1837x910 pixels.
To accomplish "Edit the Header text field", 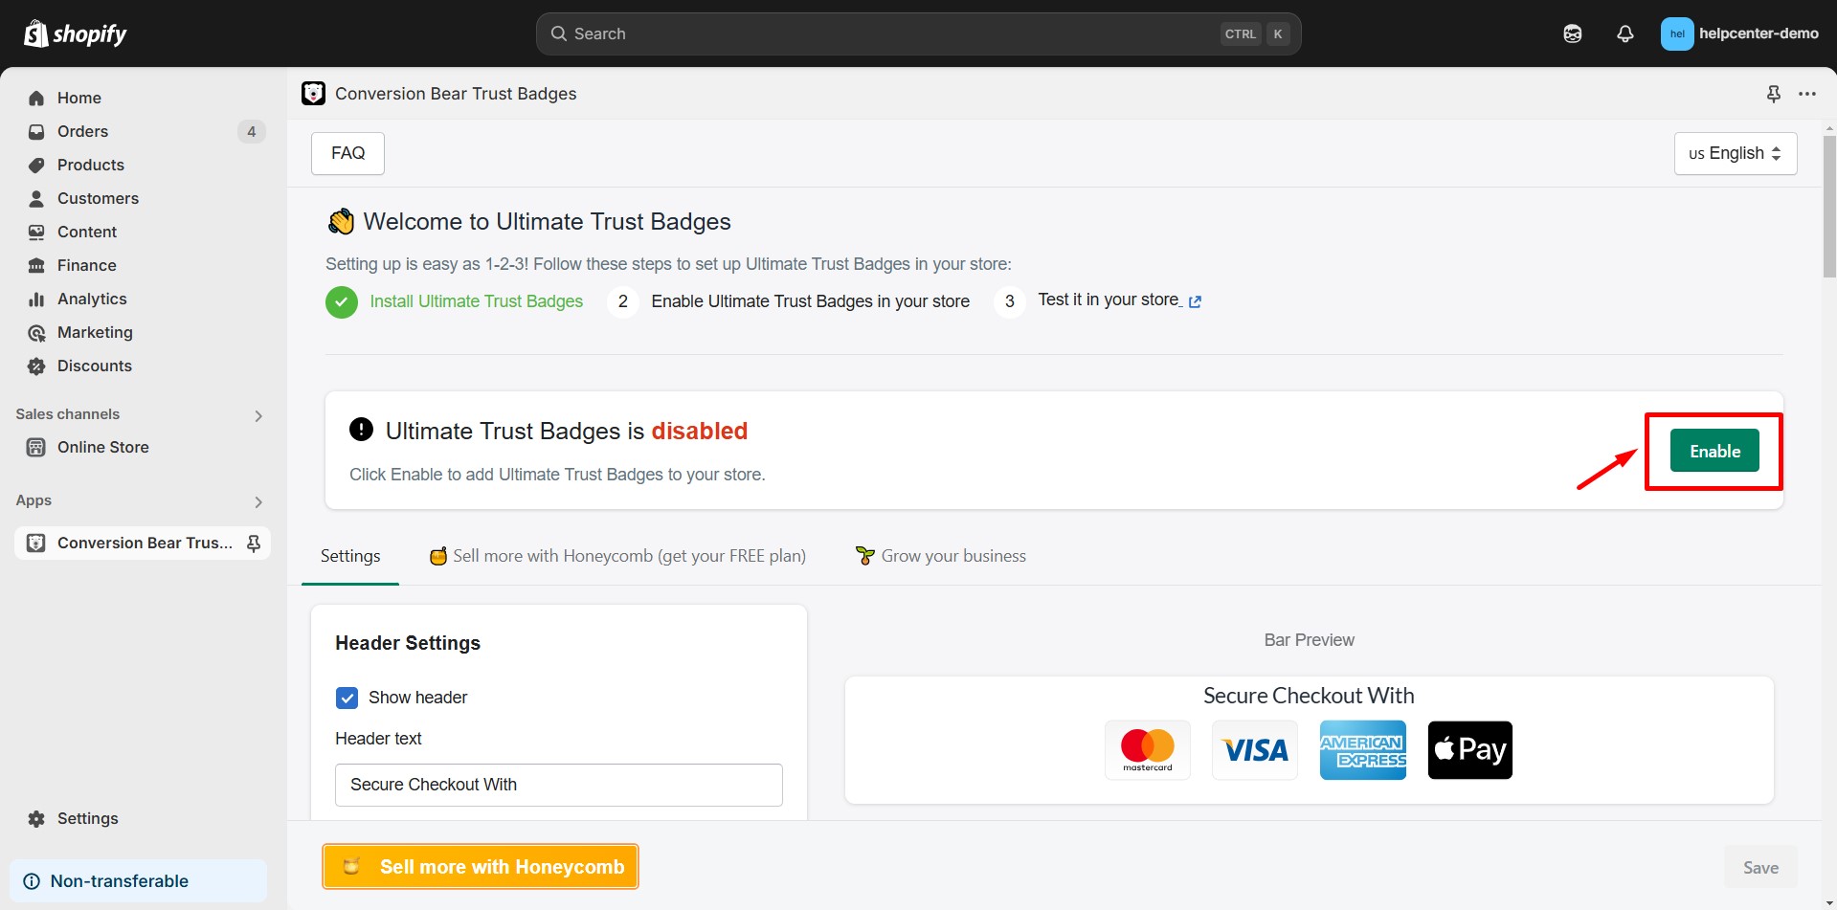I will point(558,785).
